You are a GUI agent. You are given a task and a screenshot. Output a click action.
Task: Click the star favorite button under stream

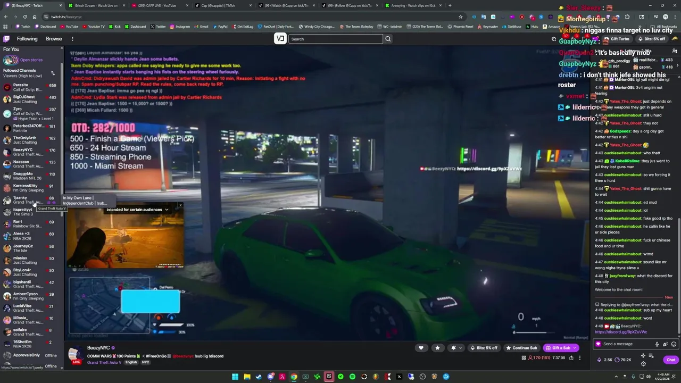tap(437, 348)
